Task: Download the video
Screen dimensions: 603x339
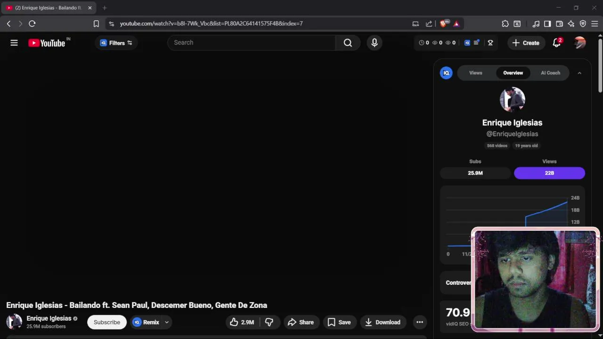Action: (383, 322)
